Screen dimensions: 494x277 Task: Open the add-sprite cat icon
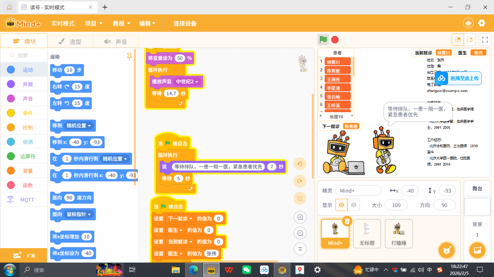coord(446,250)
